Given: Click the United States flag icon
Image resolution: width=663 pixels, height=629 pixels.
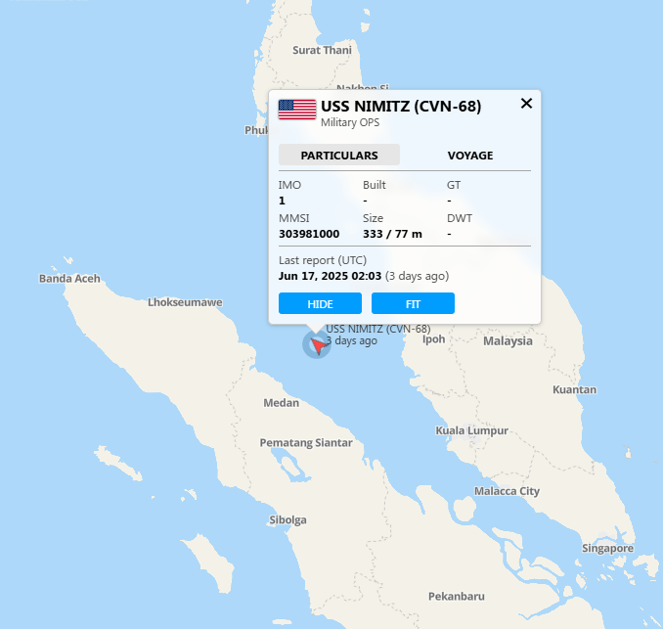Looking at the screenshot, I should [297, 110].
